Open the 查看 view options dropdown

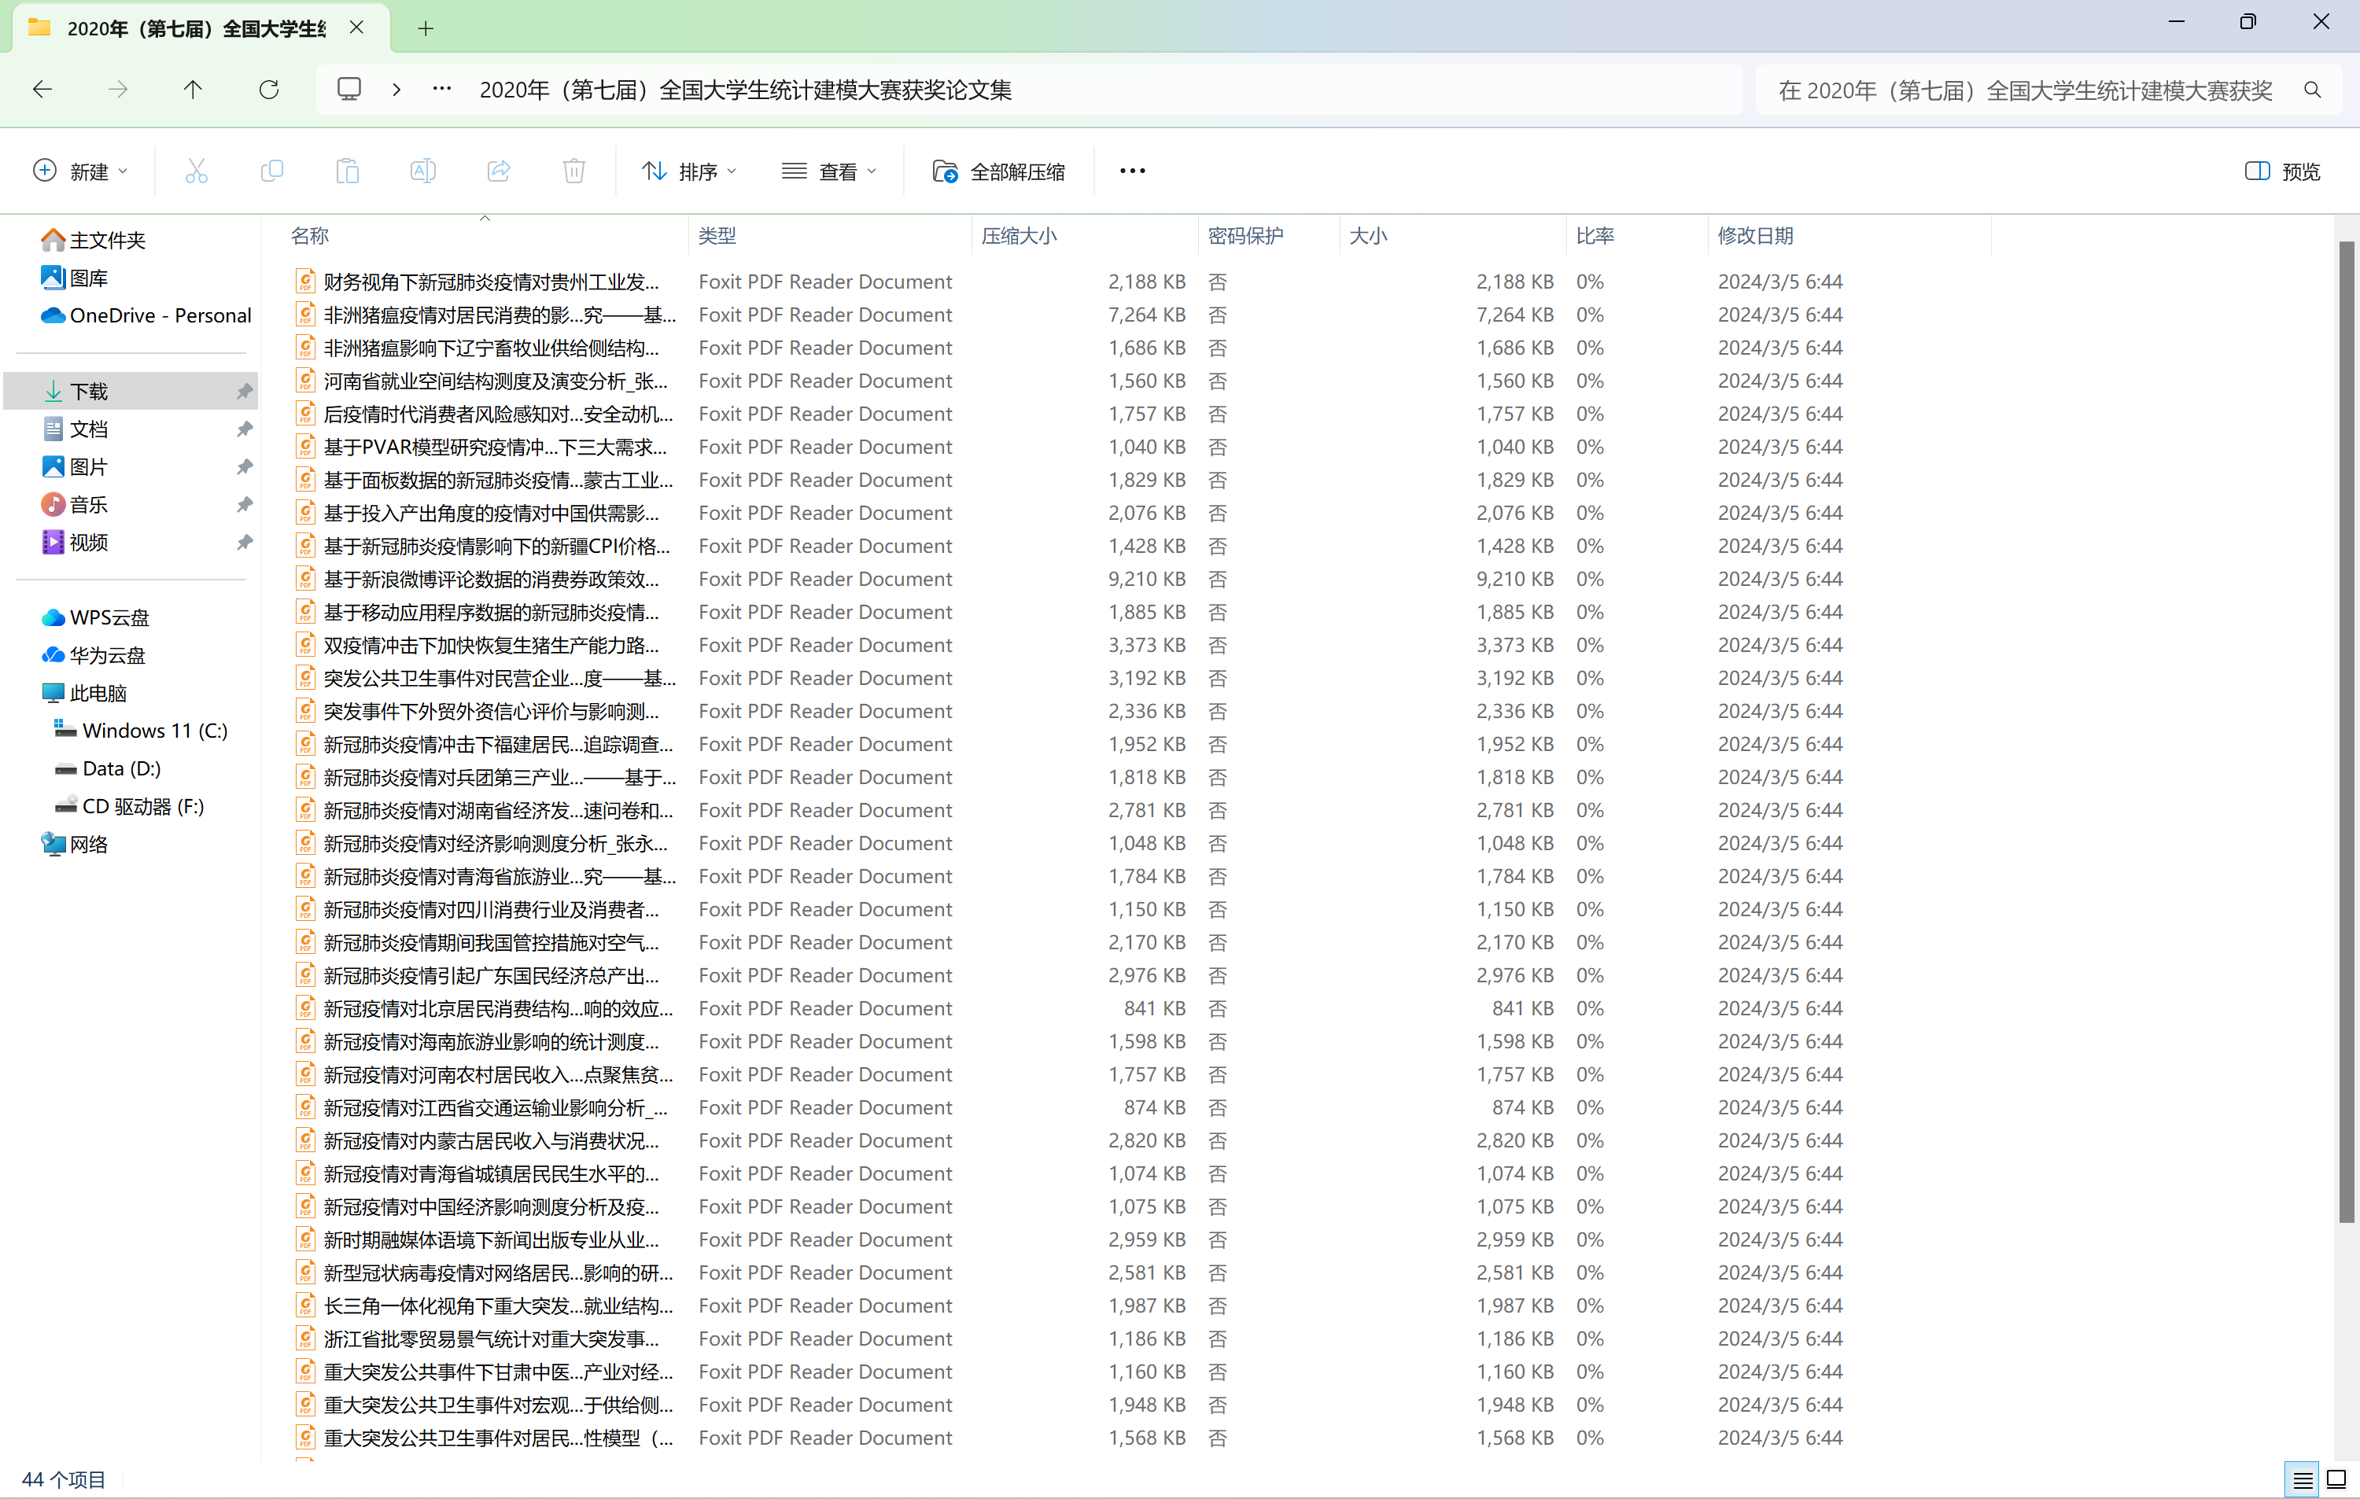click(829, 171)
